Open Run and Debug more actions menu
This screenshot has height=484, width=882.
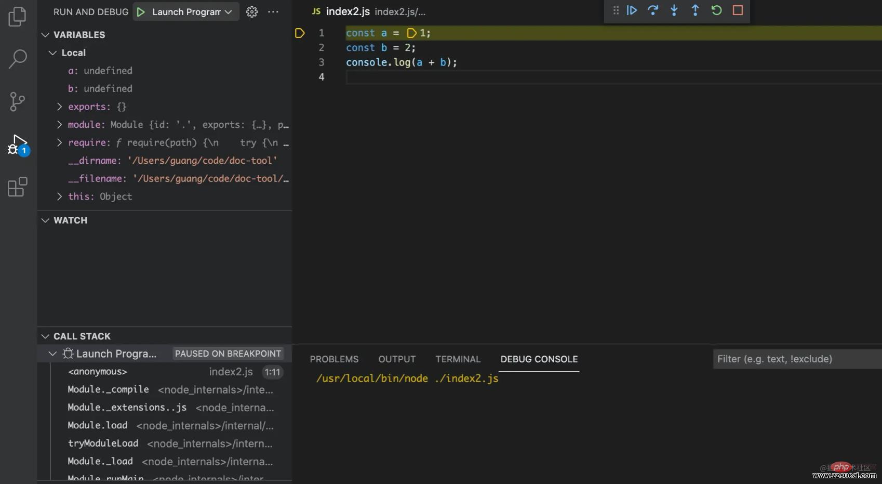[273, 12]
